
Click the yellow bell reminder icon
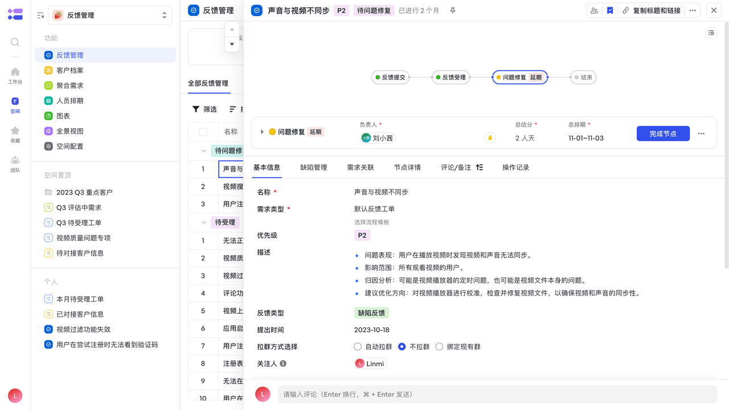click(490, 138)
